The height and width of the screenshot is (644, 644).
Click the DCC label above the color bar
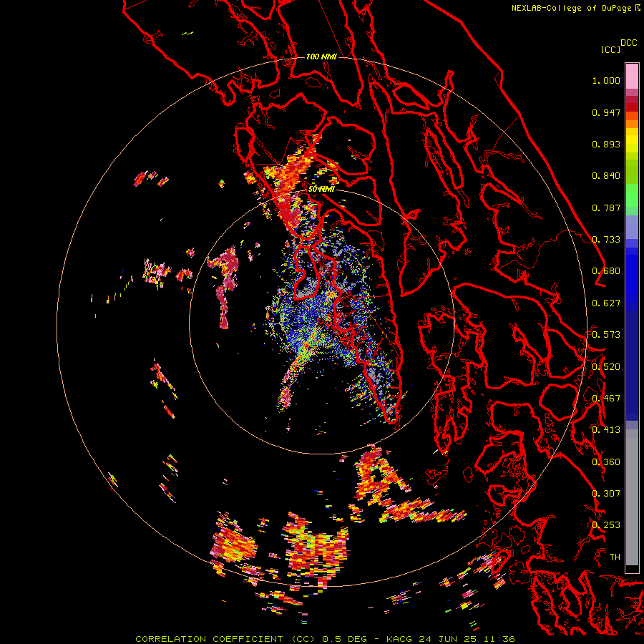point(629,43)
